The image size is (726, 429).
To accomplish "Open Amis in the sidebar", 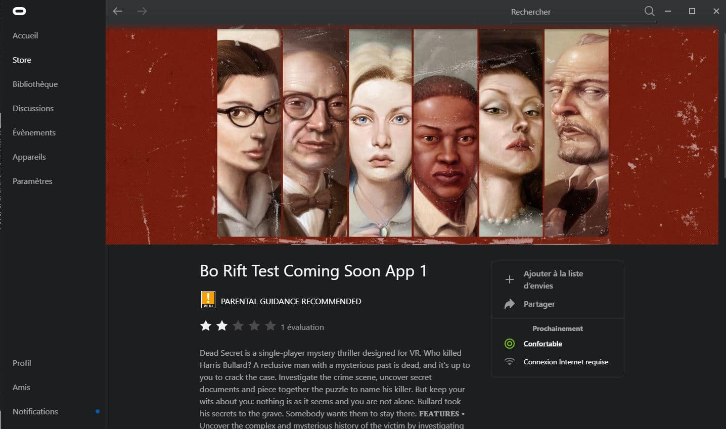I will pyautogui.click(x=21, y=387).
